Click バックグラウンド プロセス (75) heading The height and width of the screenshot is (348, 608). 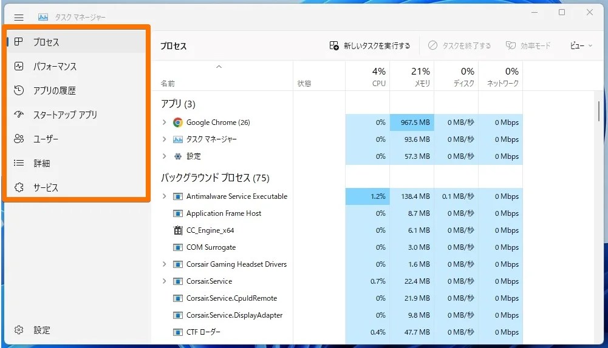tap(215, 178)
